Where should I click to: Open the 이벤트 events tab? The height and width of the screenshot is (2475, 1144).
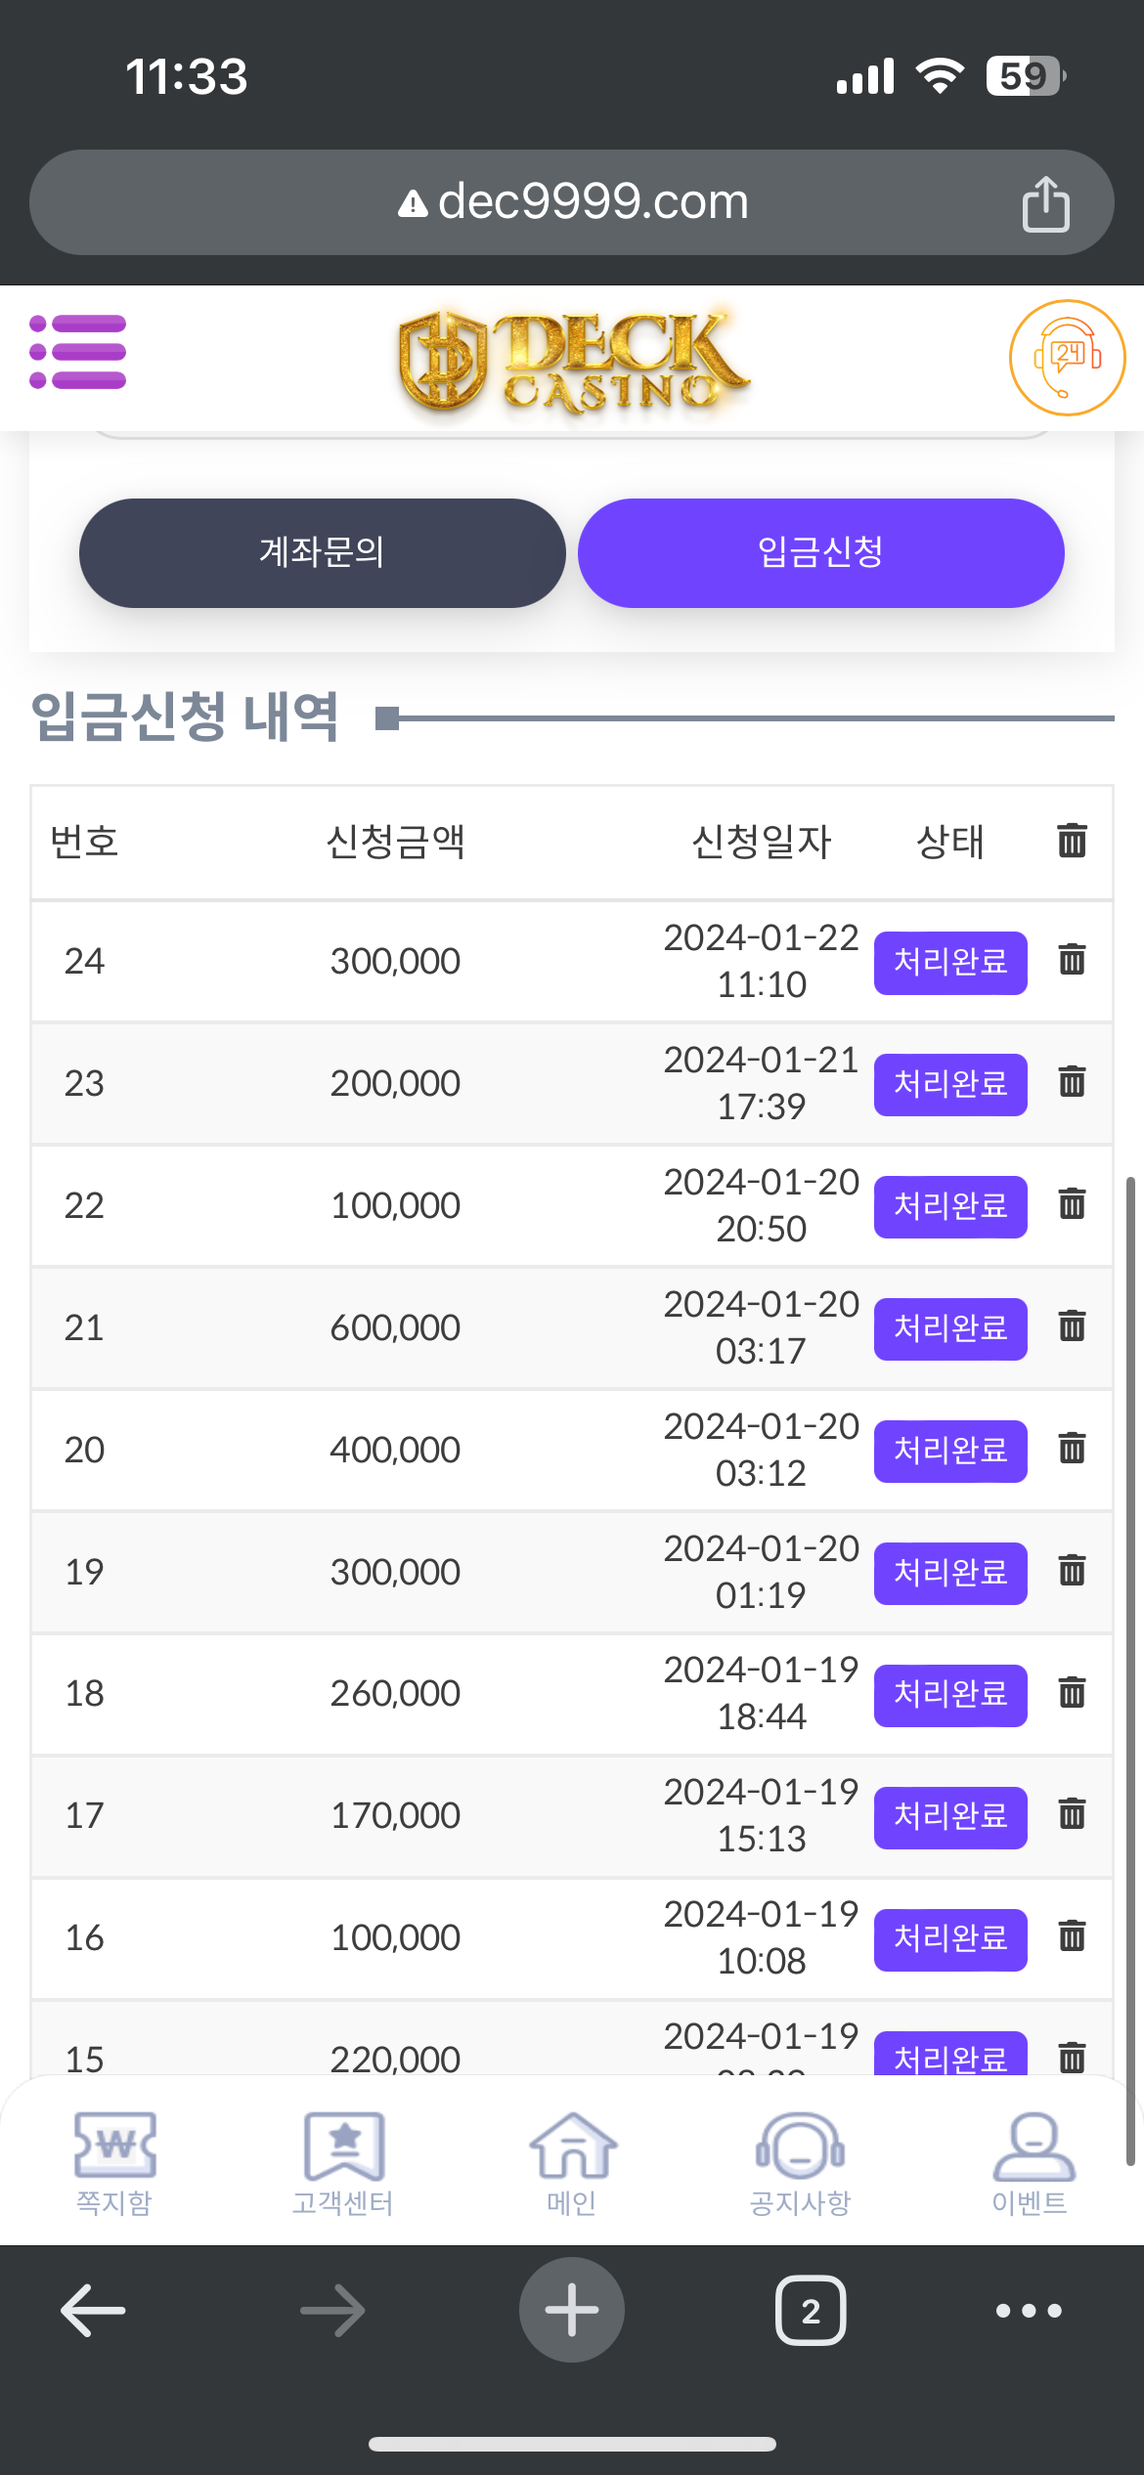click(x=1030, y=2162)
